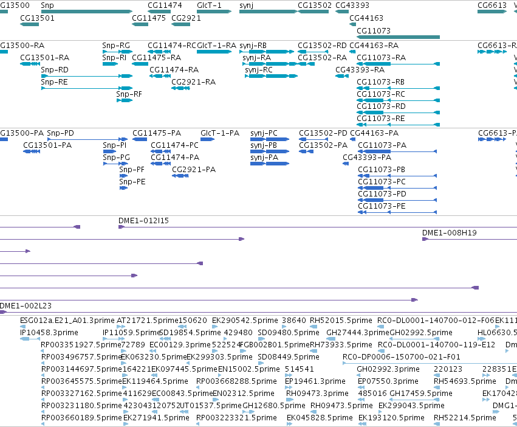Select the CG11474-RA transcript label
Viewport: 517px width, 427px height.
point(174,70)
